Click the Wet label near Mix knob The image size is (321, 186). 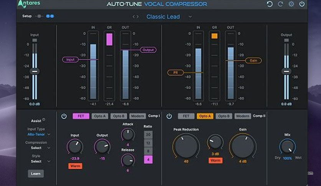[298, 158]
